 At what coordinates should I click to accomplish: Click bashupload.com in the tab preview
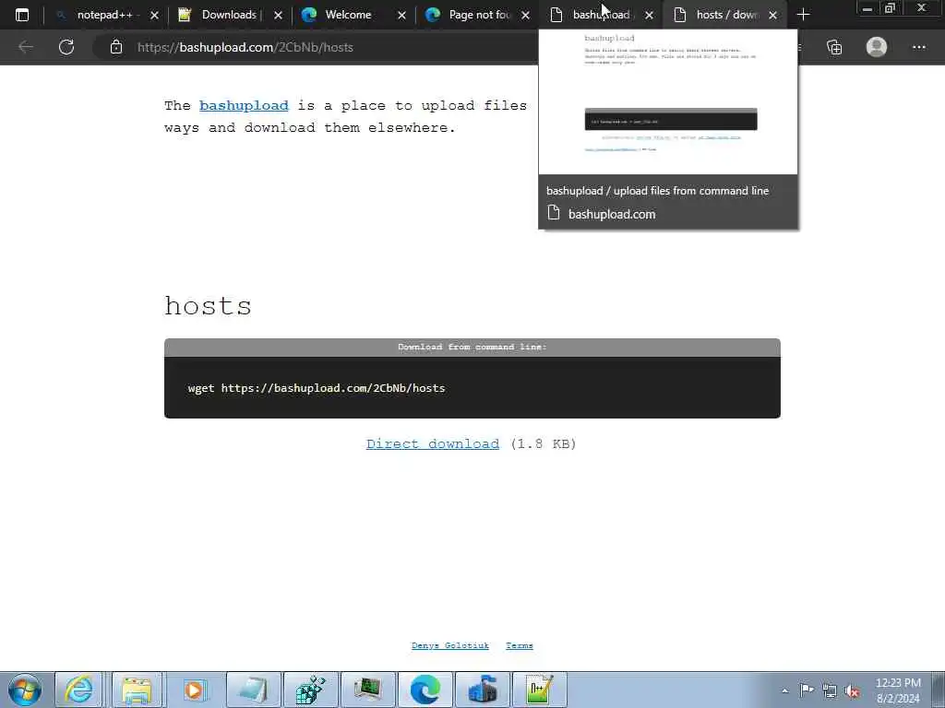click(x=612, y=214)
